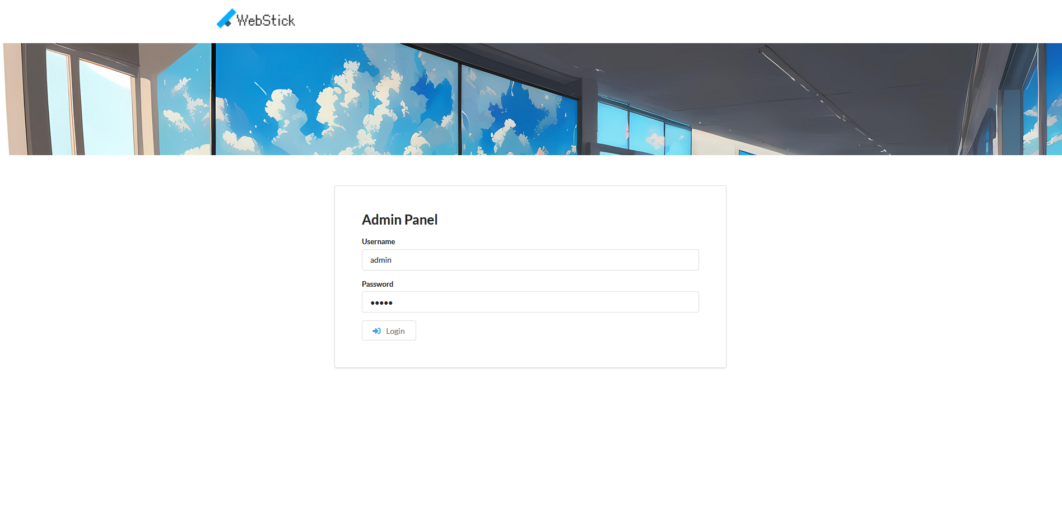This screenshot has height=522, width=1062.
Task: Click the Login button
Action: (389, 330)
